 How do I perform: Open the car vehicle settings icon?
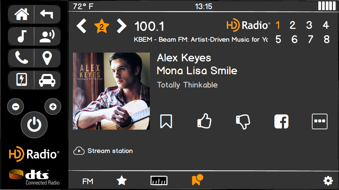click(47, 80)
